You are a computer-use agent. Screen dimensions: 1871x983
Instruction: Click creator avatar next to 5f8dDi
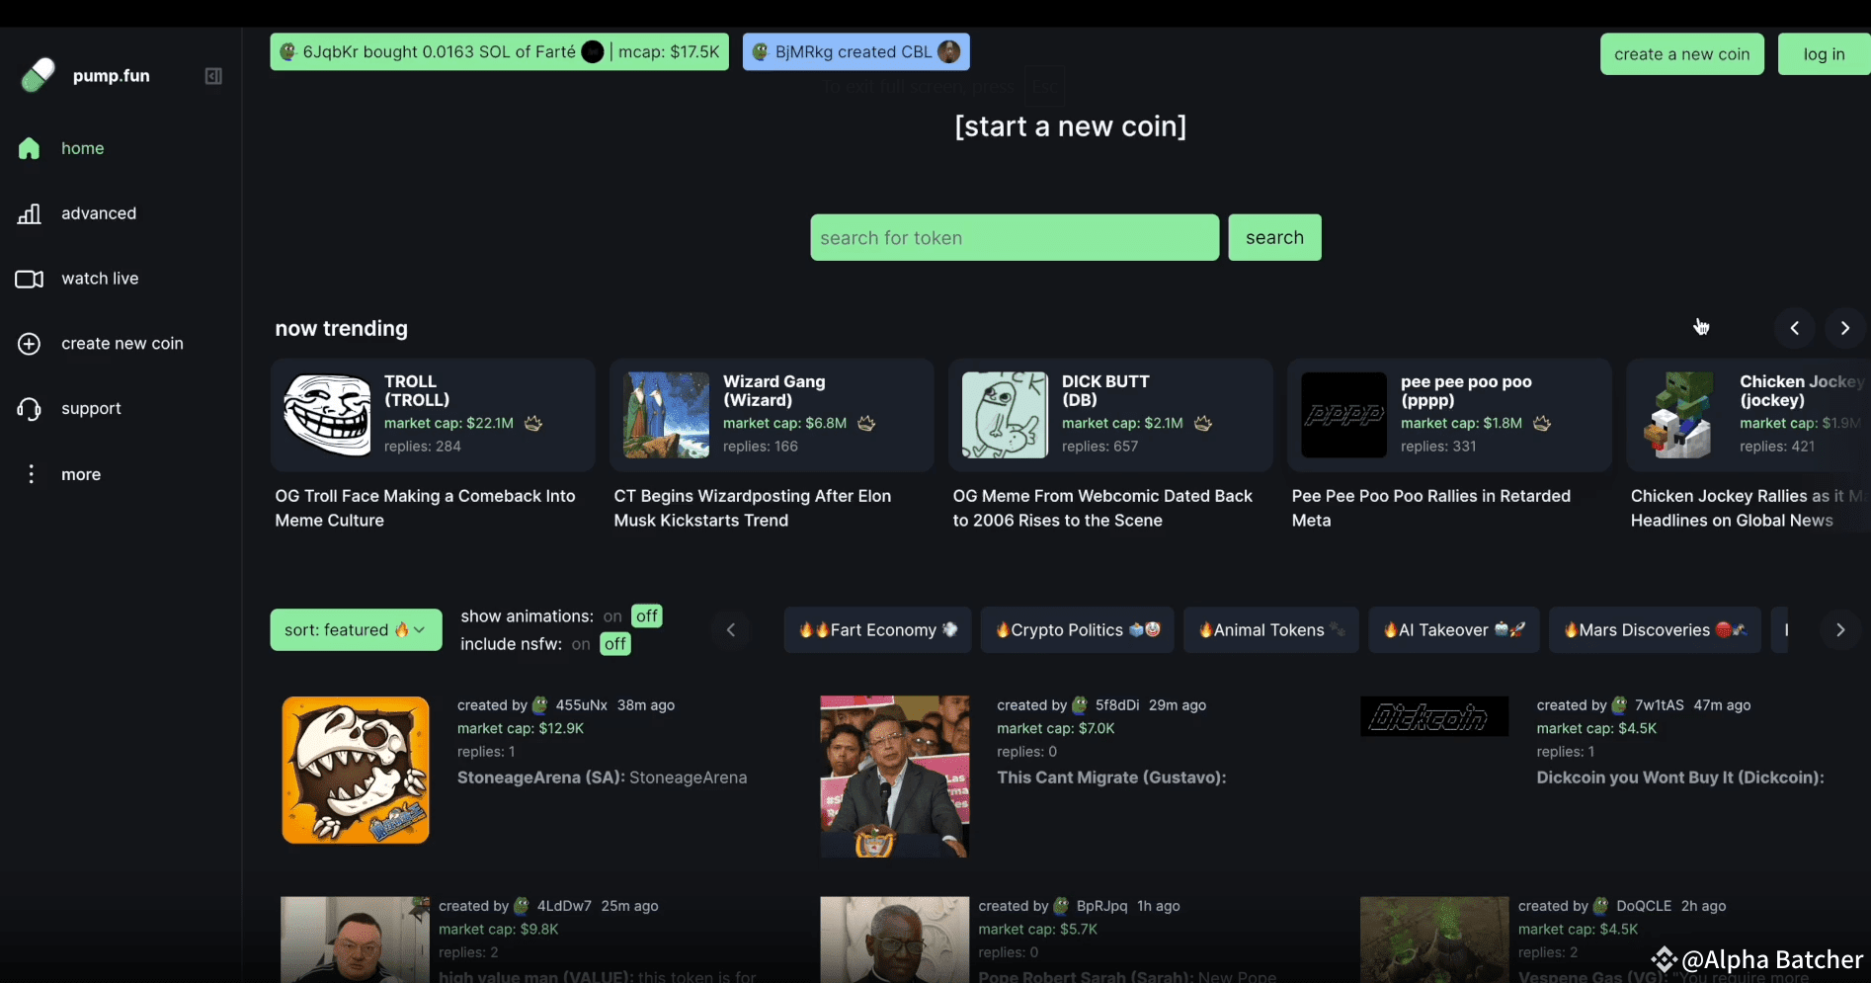click(x=1080, y=705)
